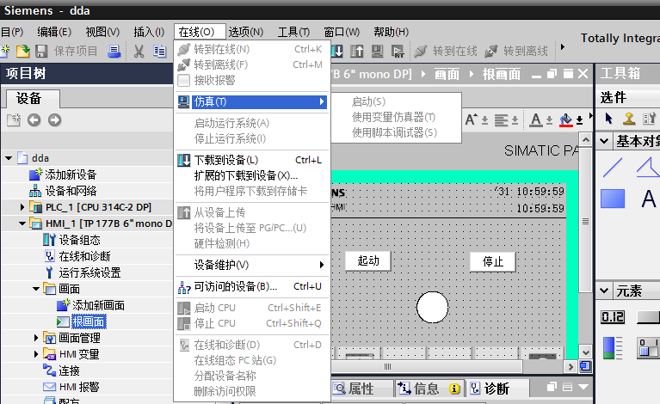The image size is (660, 404).
Task: Open the 帮助(H) menu
Action: 391,32
